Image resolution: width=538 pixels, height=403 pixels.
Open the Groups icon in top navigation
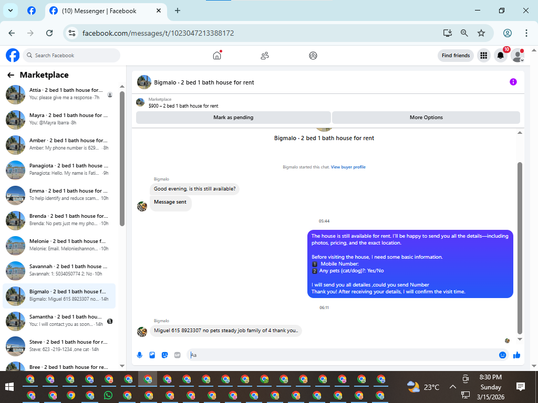coord(313,56)
